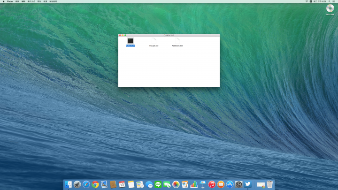The height and width of the screenshot is (190, 338).
Task: Open the 檔案 (File) menu
Action: click(17, 1)
